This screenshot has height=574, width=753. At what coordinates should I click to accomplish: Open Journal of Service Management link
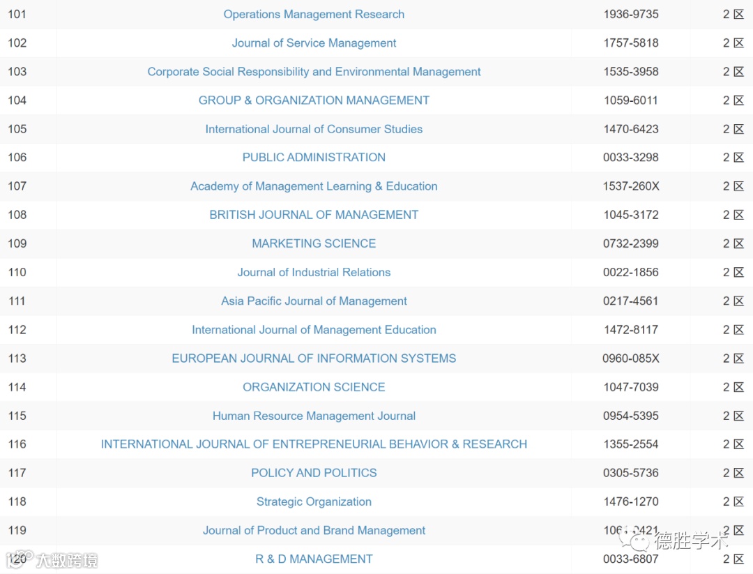(314, 43)
